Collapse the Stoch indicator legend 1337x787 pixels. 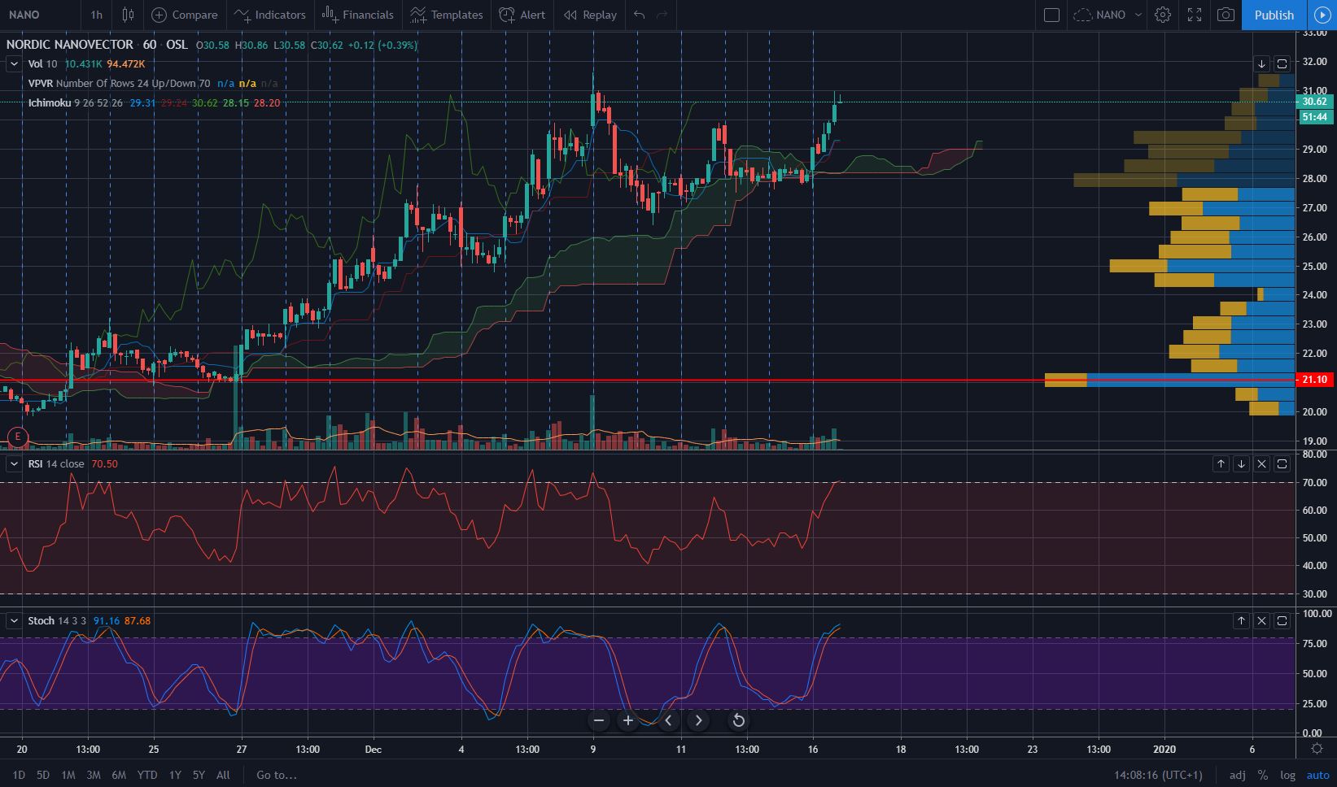14,620
